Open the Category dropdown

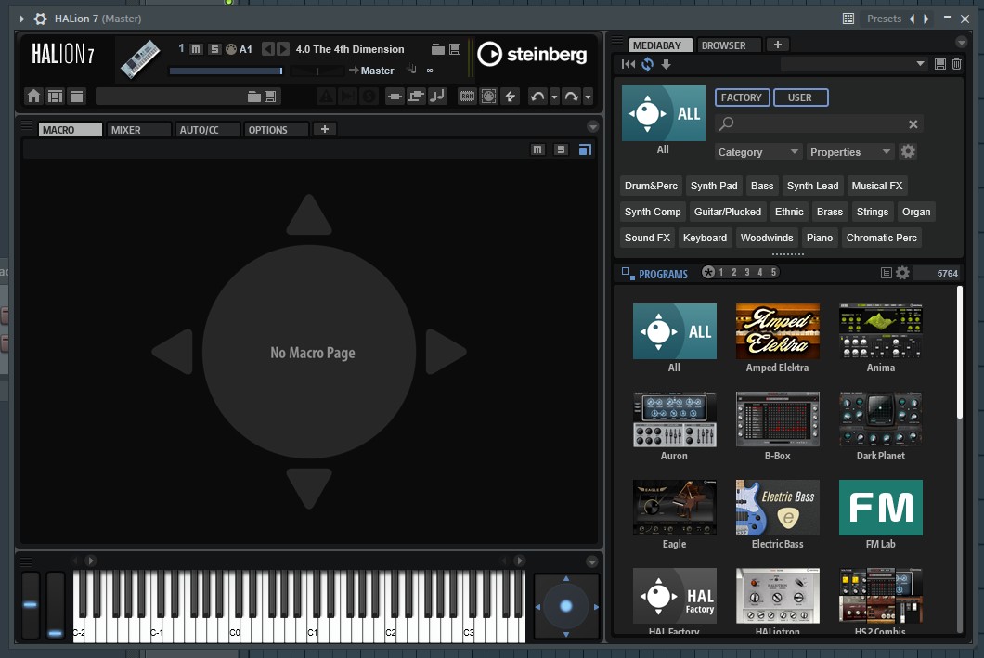[x=757, y=152]
